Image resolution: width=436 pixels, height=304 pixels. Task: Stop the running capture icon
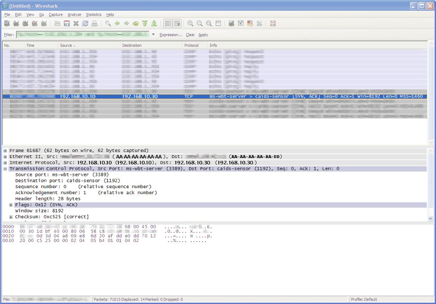(x=34, y=24)
